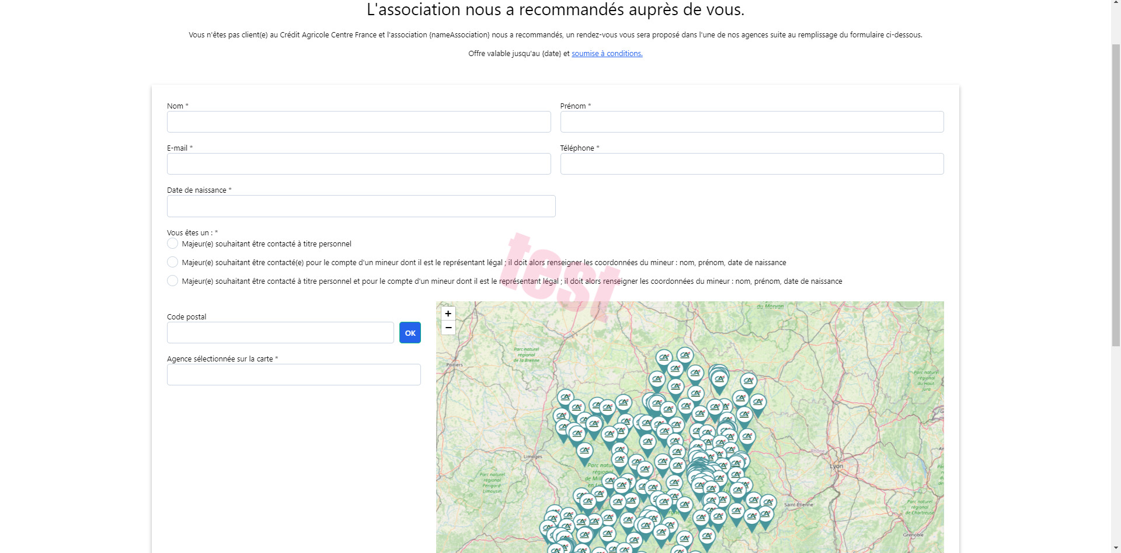Click the Saint-Étienne label on the map

pyautogui.click(x=798, y=505)
